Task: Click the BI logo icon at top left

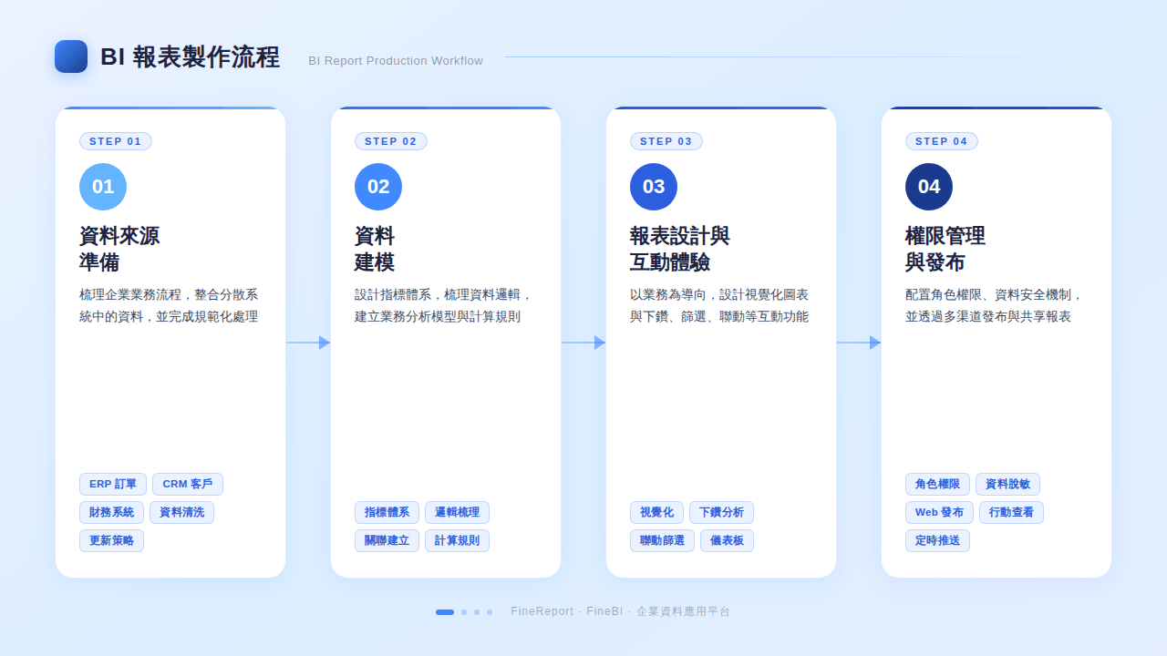Action: 70,56
